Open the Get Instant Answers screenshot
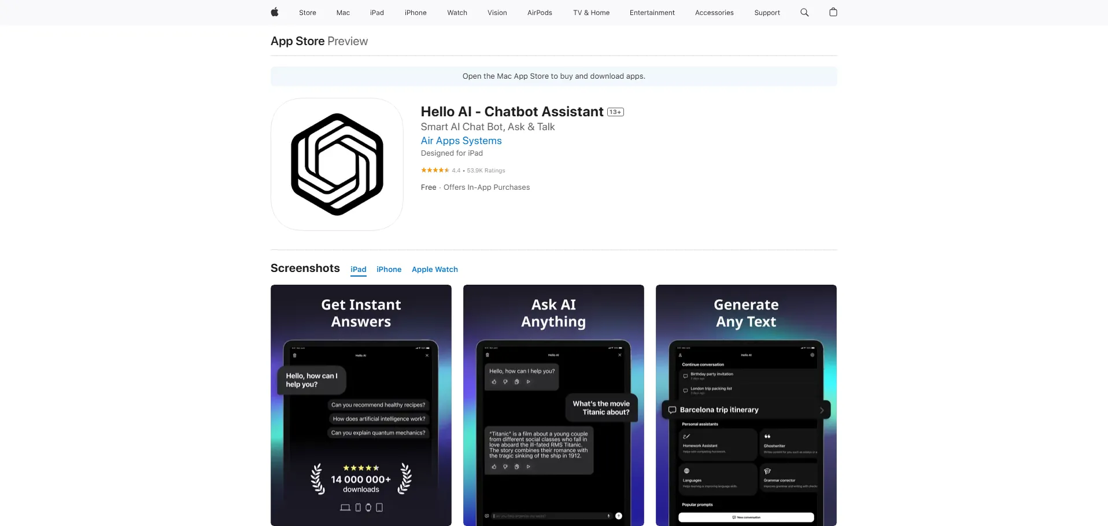 361,405
